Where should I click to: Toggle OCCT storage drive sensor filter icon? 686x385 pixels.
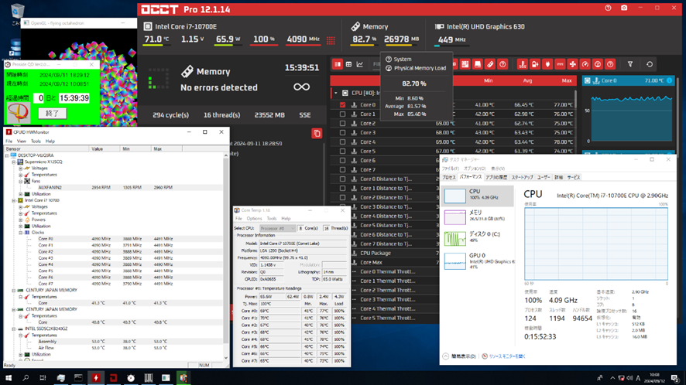(477, 64)
